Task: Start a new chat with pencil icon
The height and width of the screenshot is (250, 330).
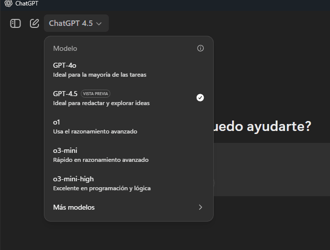Action: (x=34, y=23)
